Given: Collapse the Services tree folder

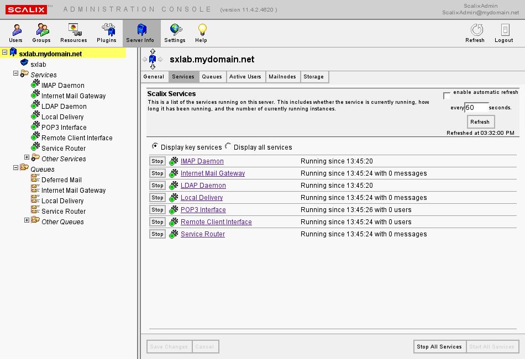Looking at the screenshot, I should [x=15, y=74].
